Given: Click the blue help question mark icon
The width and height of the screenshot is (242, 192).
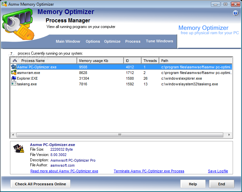Looking at the screenshot, I should pos(235,13).
